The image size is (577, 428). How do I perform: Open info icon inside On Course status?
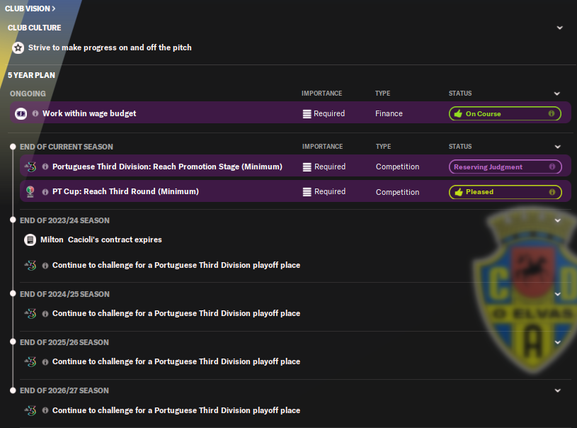click(552, 113)
